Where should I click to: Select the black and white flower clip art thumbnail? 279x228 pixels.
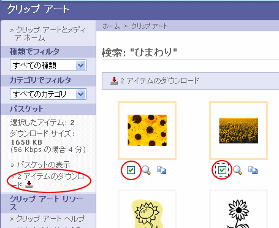pos(239,209)
